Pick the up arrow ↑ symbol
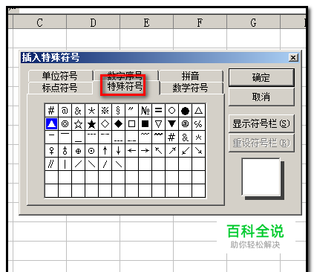The image size is (314, 272). coord(105,151)
